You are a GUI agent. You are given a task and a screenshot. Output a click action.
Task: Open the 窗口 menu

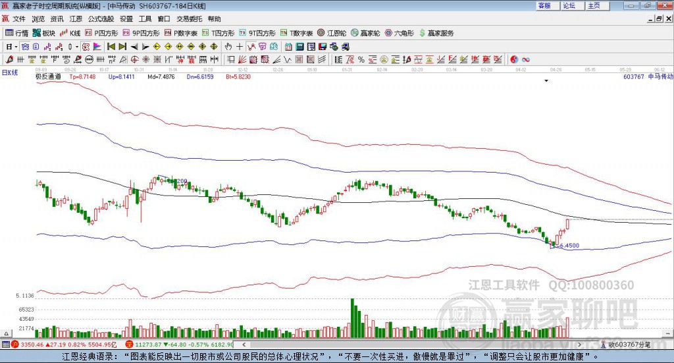click(164, 19)
